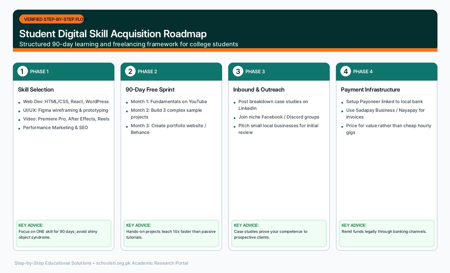
Task: Click Post breakdown case studies on LinkedIn
Action: [273, 105]
